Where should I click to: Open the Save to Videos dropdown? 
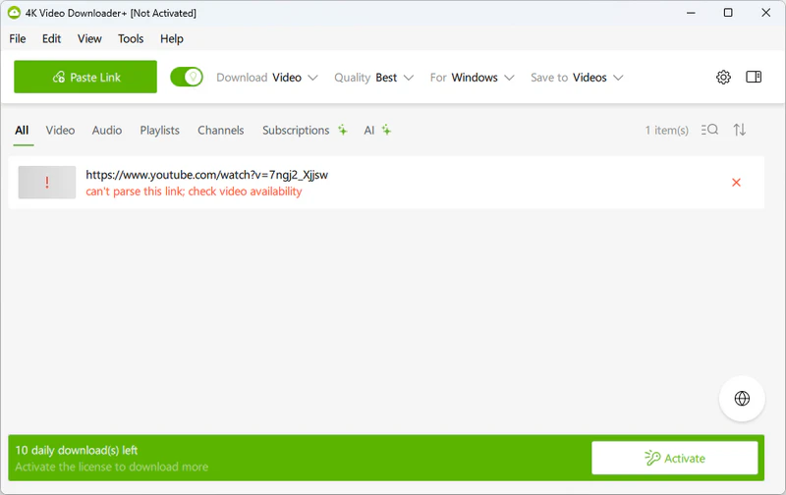tap(577, 78)
